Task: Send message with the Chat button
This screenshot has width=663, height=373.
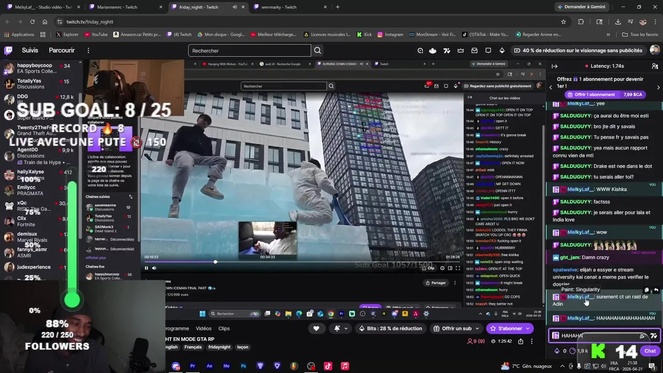Action: [x=650, y=351]
